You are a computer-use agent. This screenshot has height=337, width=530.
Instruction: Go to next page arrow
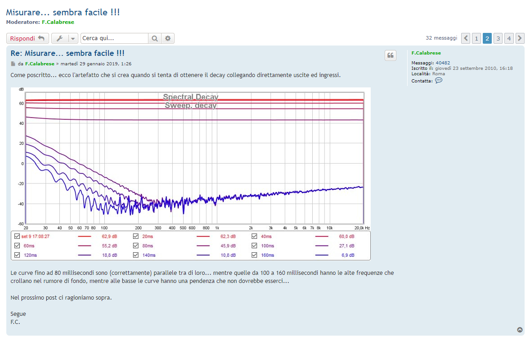pos(520,38)
